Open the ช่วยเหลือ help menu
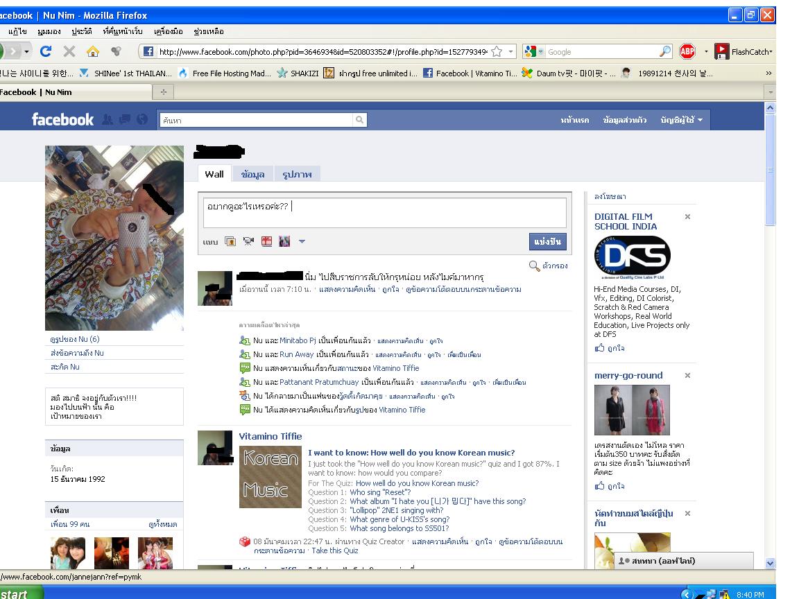Viewport: 799px width, 599px height. 208,31
